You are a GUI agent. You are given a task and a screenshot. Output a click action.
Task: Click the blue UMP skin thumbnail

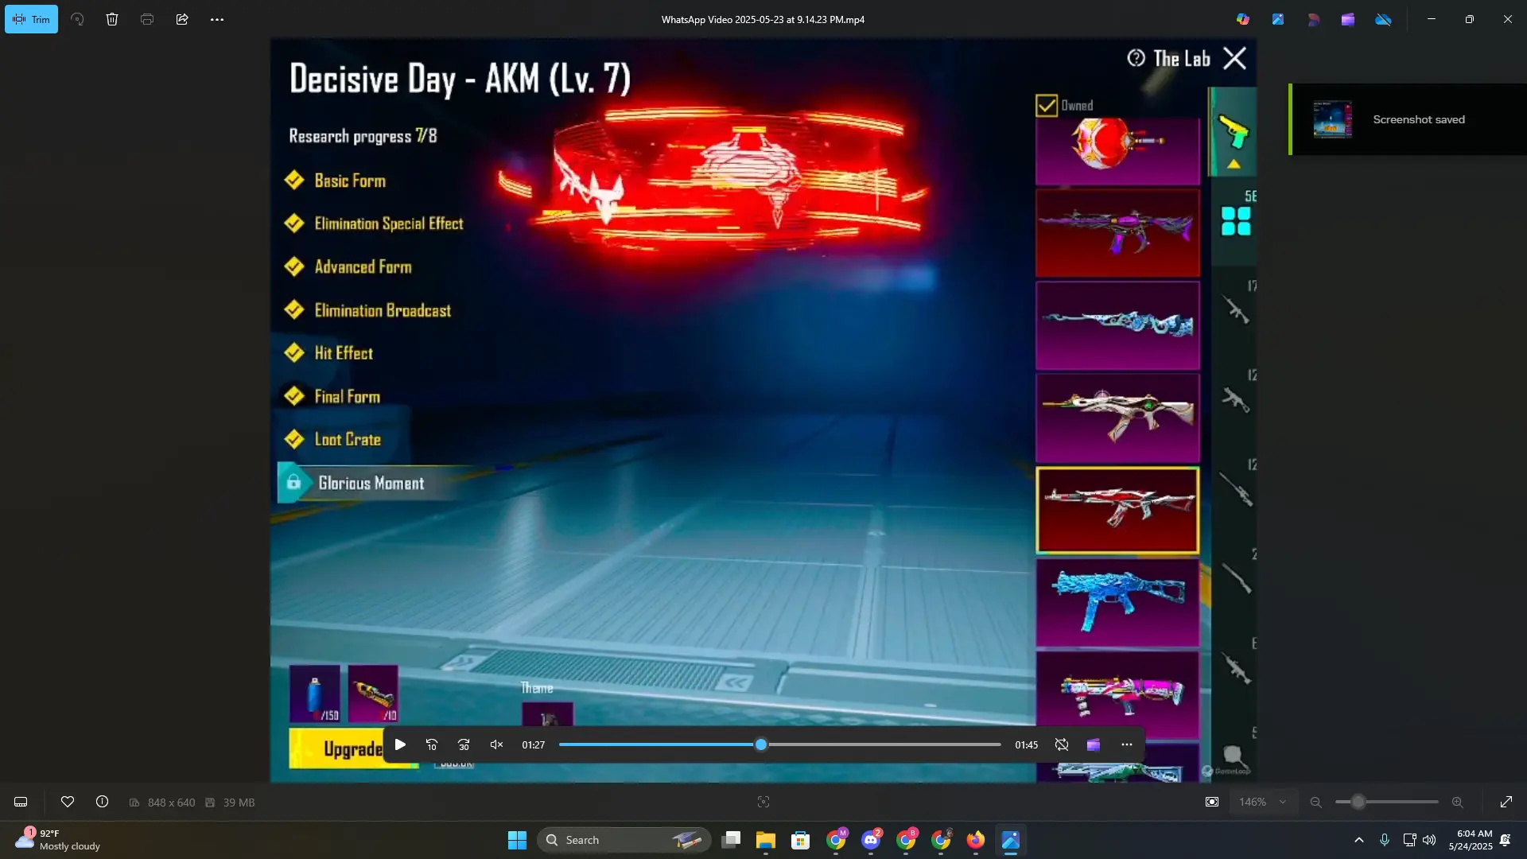[1117, 603]
